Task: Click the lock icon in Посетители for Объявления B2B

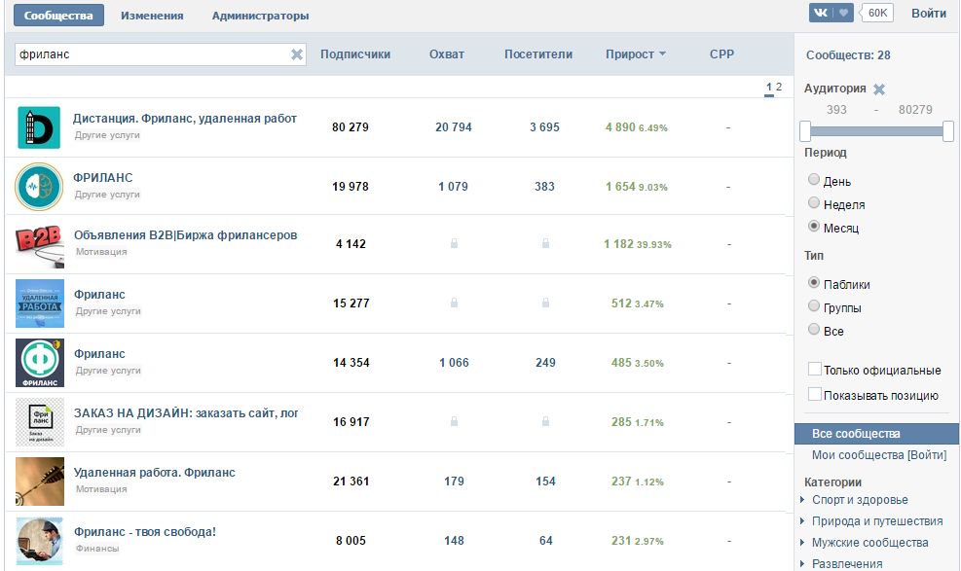Action: point(545,243)
